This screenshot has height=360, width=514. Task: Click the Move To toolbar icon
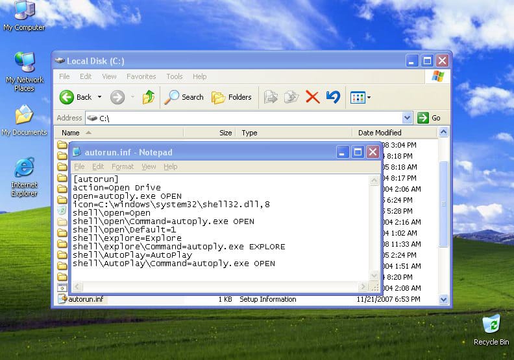(x=271, y=97)
